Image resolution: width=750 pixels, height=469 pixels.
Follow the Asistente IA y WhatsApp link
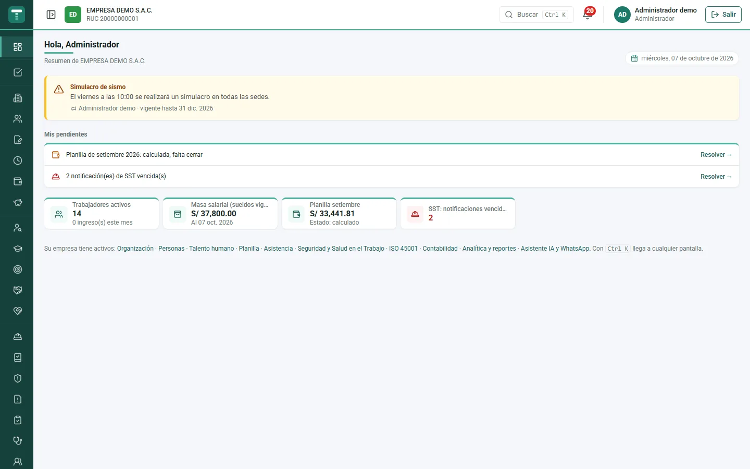555,249
